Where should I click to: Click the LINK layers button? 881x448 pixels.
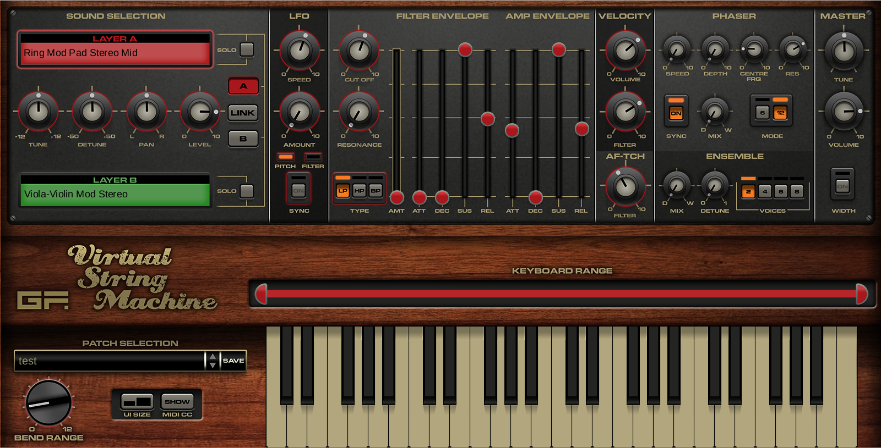[x=243, y=113]
